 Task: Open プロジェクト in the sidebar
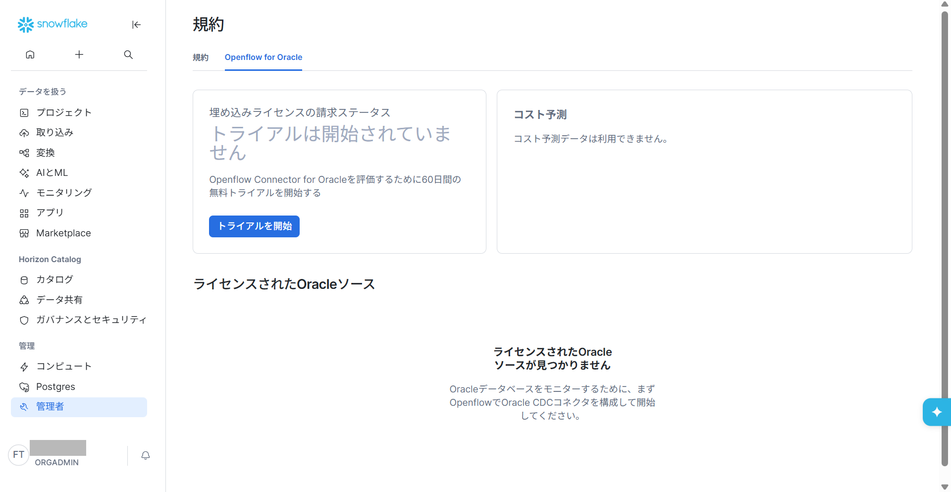click(x=79, y=112)
